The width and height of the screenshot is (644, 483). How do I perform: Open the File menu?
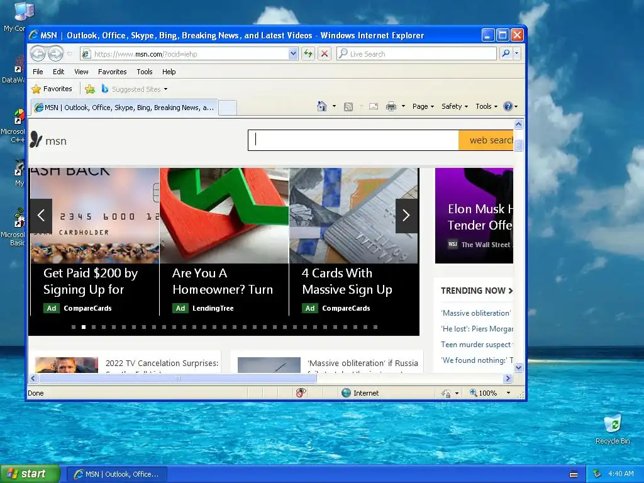click(x=38, y=72)
